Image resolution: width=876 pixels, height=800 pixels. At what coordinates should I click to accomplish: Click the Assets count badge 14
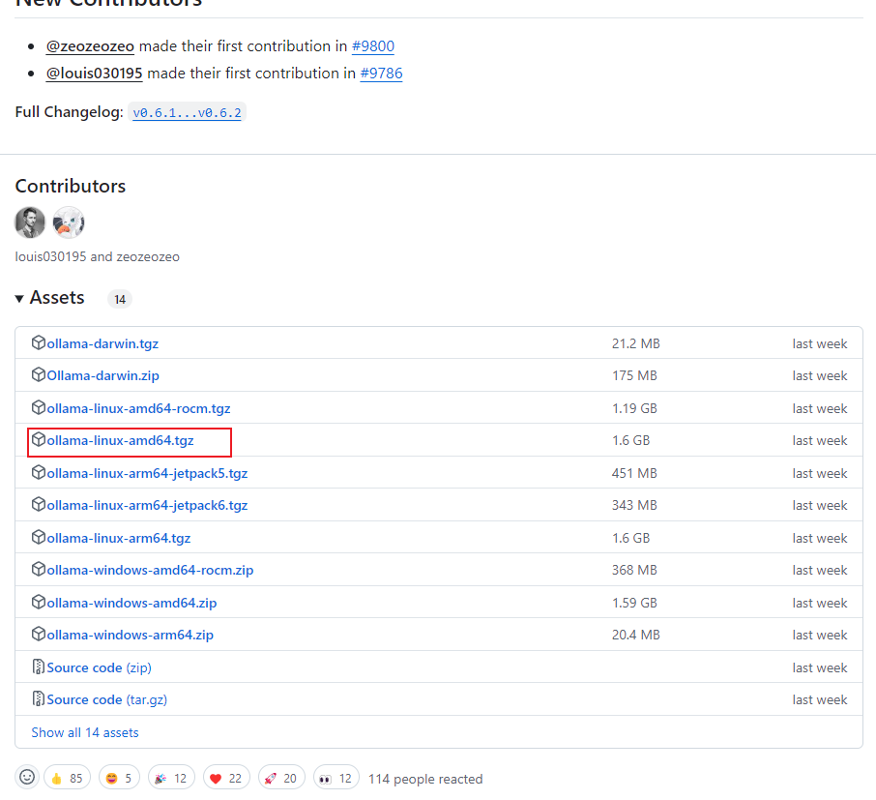pyautogui.click(x=120, y=299)
